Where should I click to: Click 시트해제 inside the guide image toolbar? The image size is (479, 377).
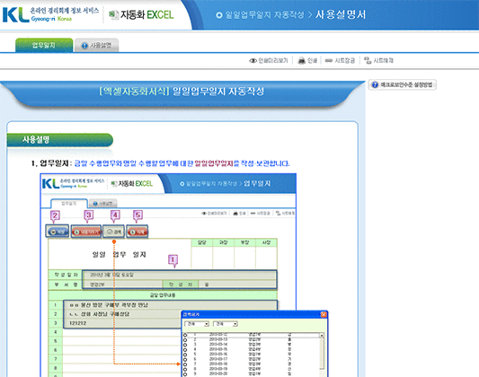pyautogui.click(x=285, y=214)
